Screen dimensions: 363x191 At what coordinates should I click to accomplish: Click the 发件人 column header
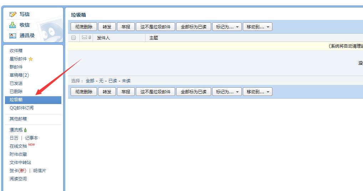point(103,38)
